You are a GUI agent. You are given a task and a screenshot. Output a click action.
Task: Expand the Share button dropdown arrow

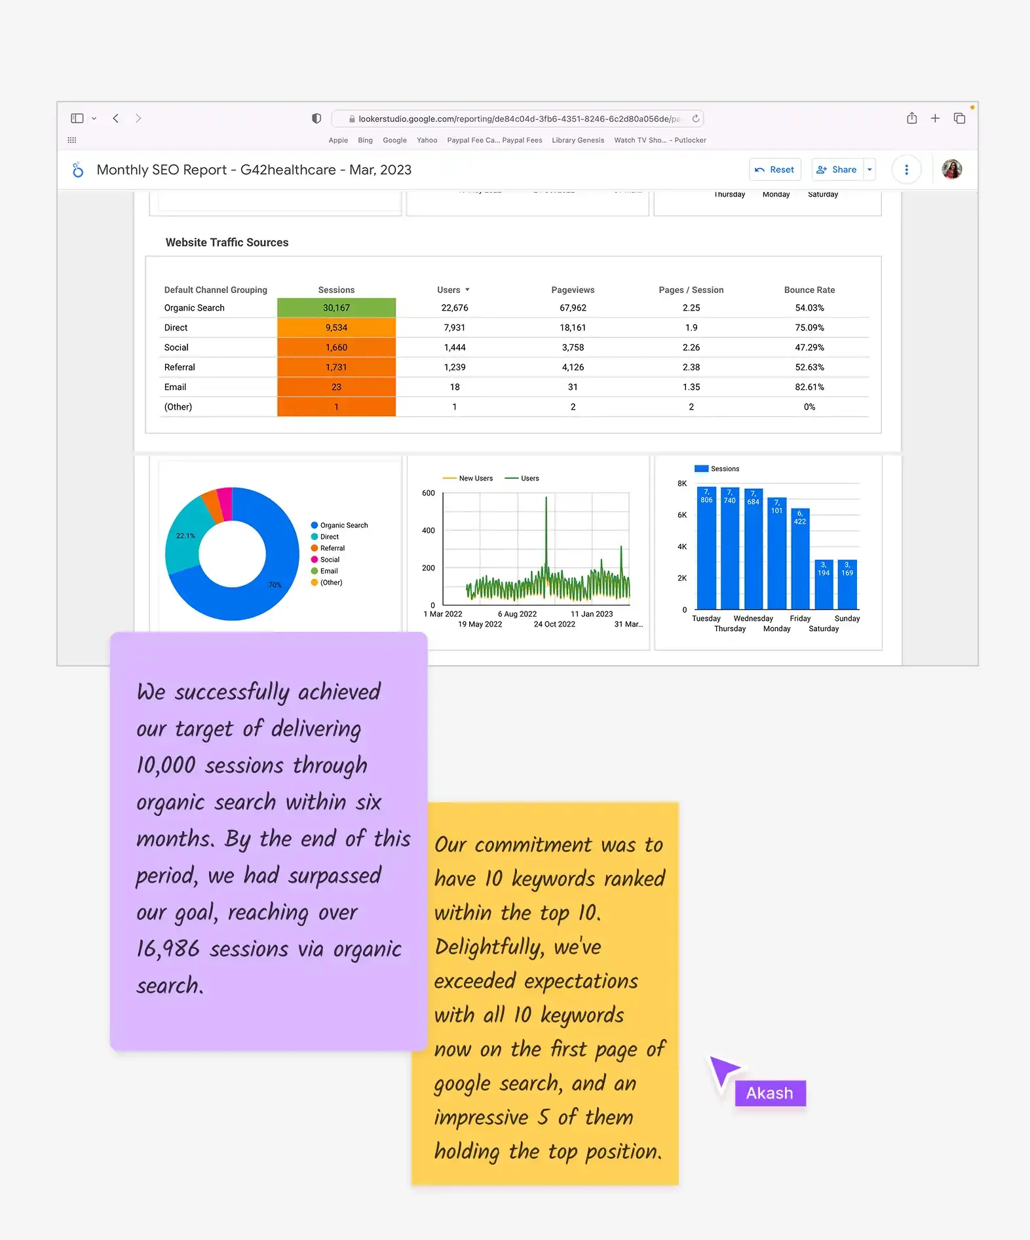coord(869,170)
